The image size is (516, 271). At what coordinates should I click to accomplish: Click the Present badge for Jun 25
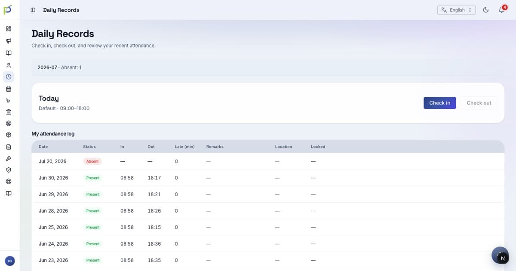[92, 227]
